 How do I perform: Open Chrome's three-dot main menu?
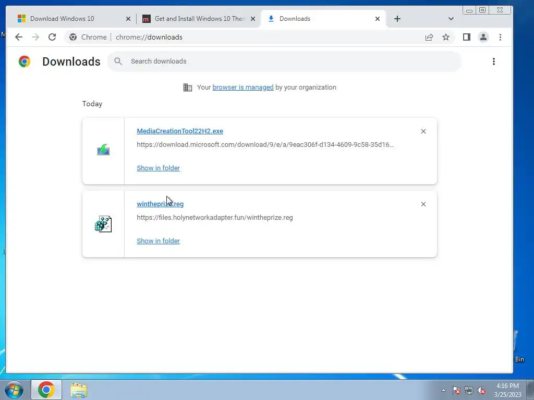click(x=500, y=37)
